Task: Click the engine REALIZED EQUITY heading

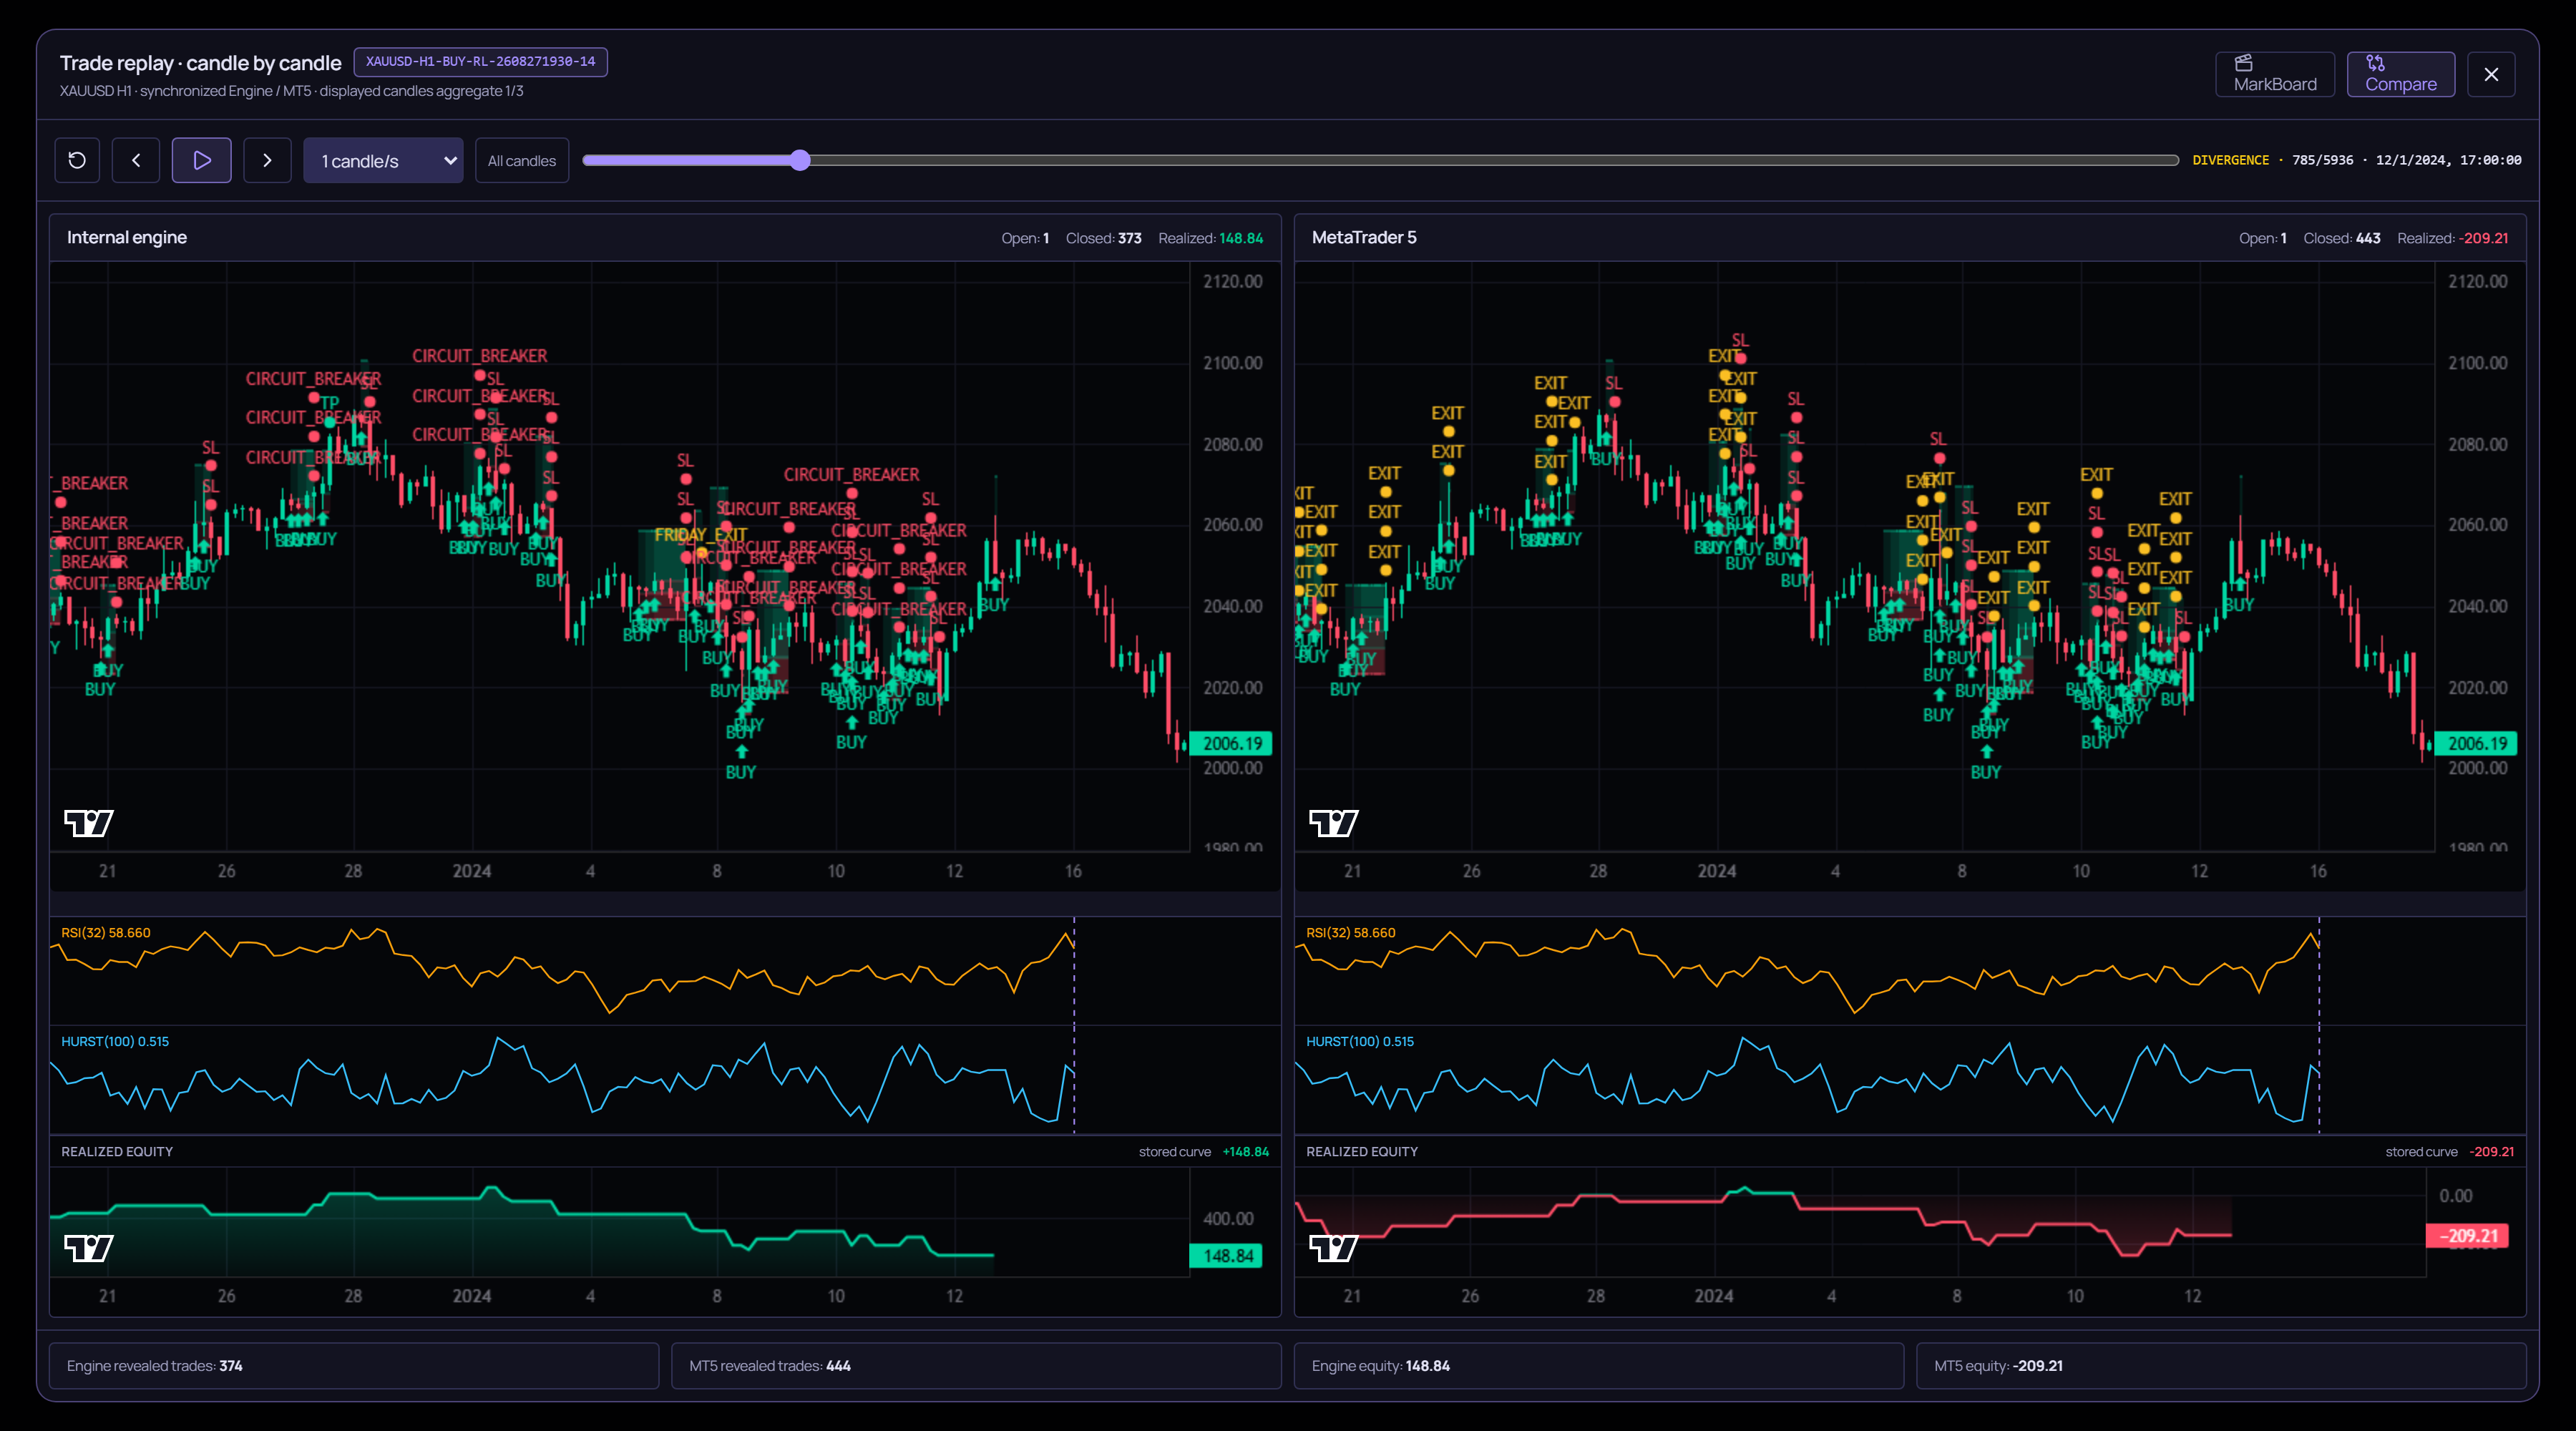Action: [x=117, y=1152]
